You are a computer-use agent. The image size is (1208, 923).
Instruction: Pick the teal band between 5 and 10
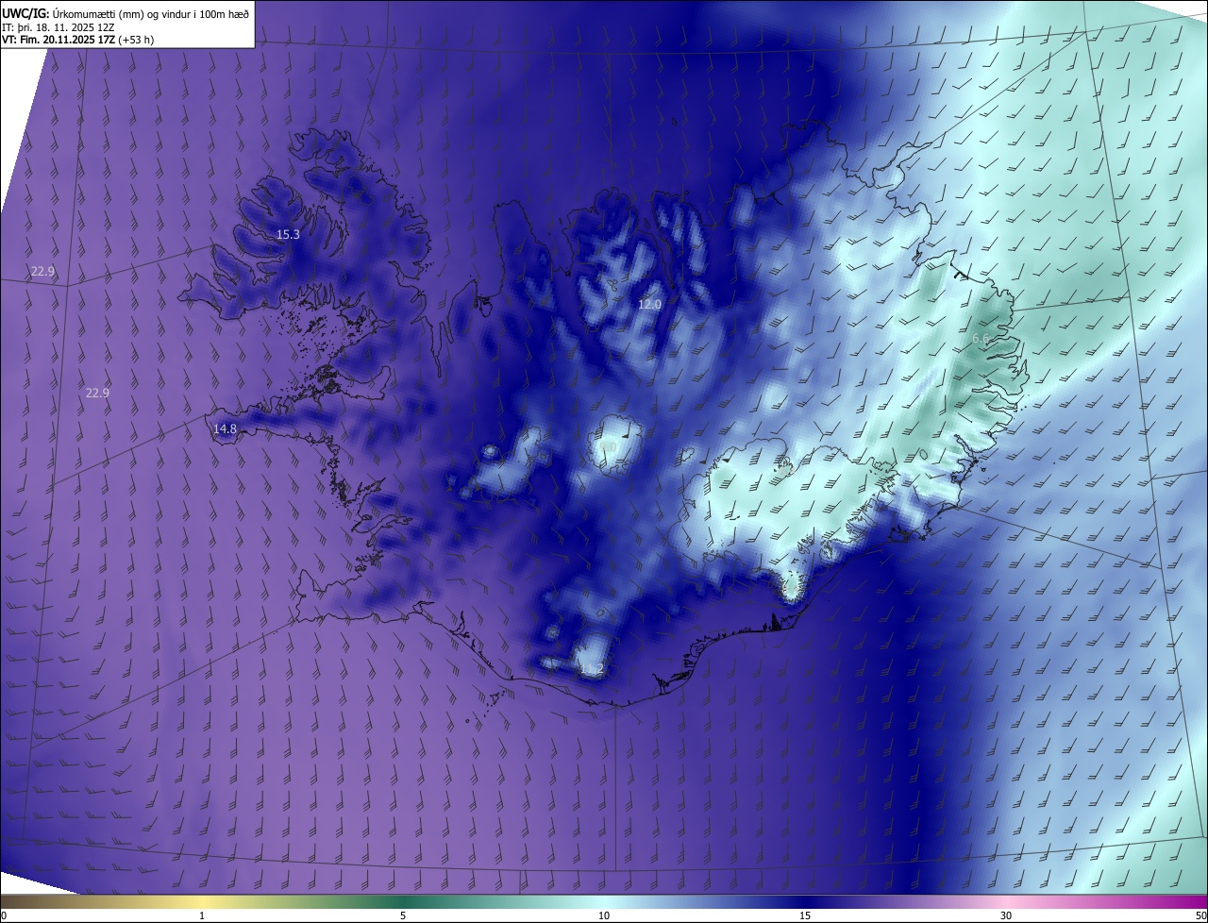click(503, 901)
